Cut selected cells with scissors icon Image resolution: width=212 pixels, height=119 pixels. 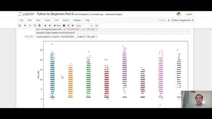[30, 26]
